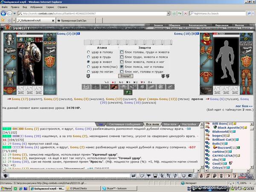Select defense 'блок груди, живота и пояса'
The width and height of the screenshot is (256, 192).
(122, 57)
